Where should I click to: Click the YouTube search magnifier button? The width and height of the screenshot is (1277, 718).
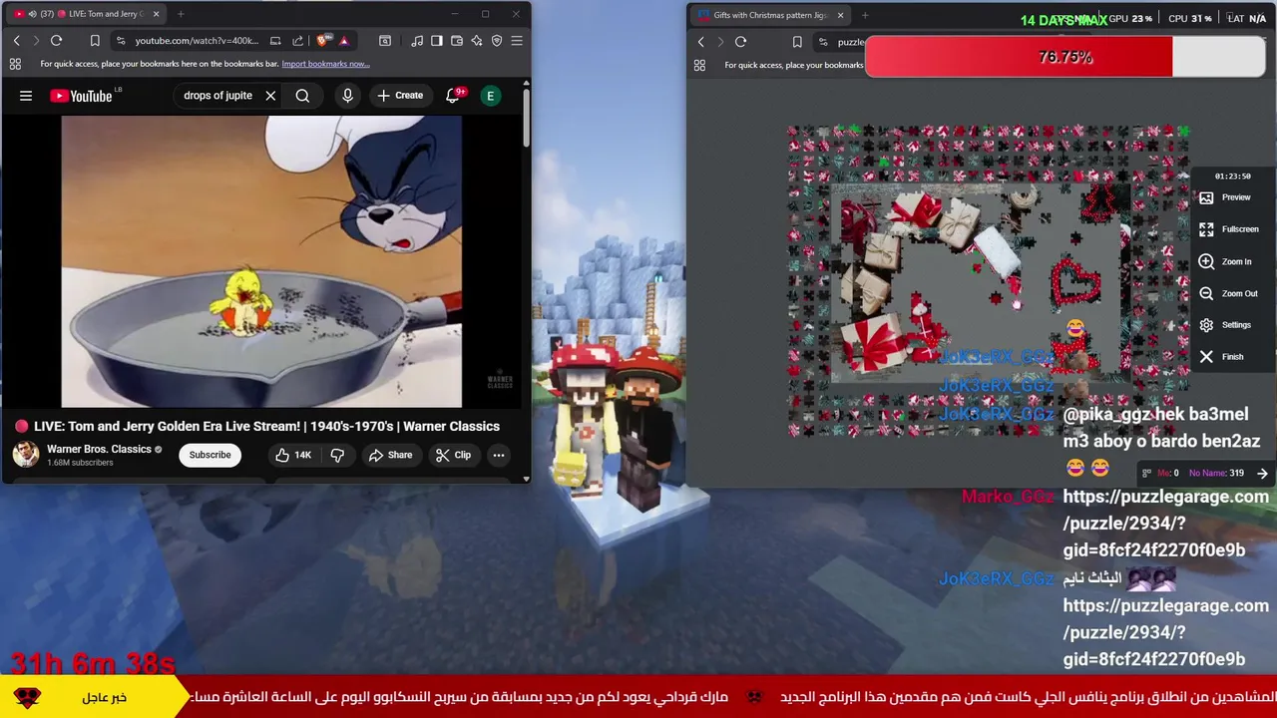(x=302, y=96)
